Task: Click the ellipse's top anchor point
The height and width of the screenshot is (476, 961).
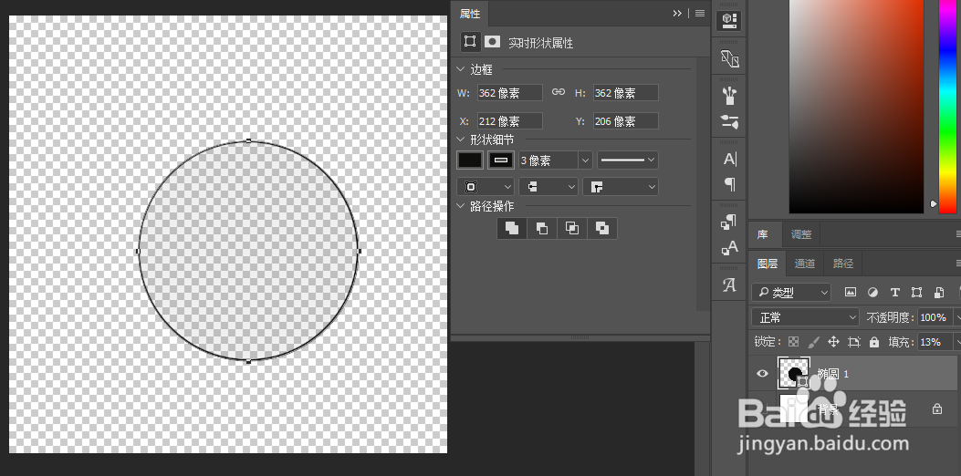Action: click(x=248, y=141)
